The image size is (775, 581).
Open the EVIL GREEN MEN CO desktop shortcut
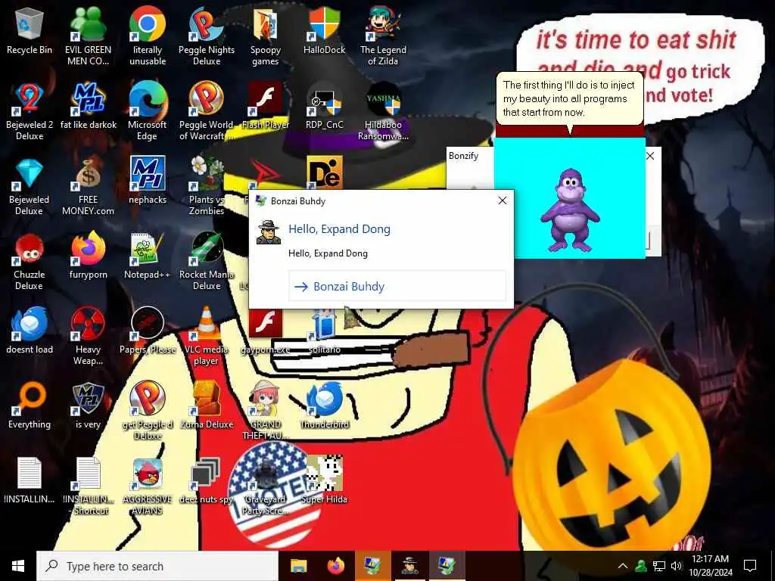[x=88, y=36]
